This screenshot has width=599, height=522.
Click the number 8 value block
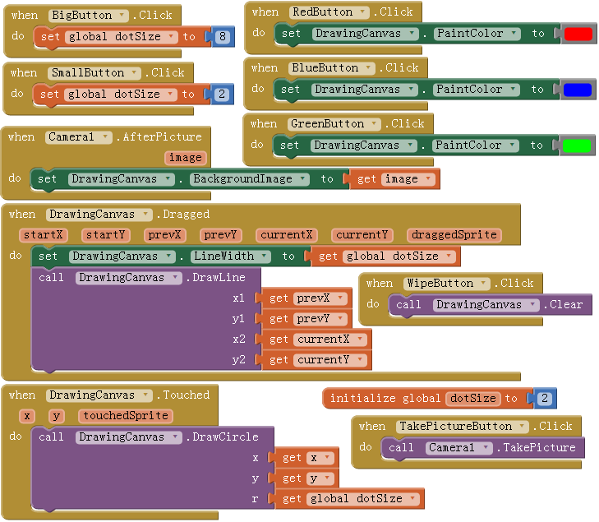pyautogui.click(x=223, y=37)
